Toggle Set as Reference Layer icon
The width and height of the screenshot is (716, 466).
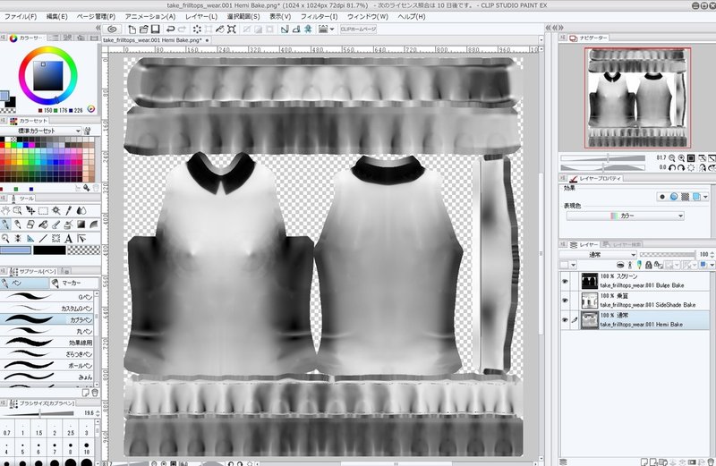click(630, 265)
